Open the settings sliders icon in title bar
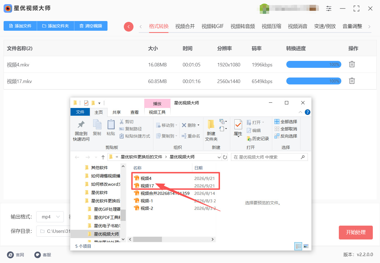The image size is (380, 263). coord(329,9)
